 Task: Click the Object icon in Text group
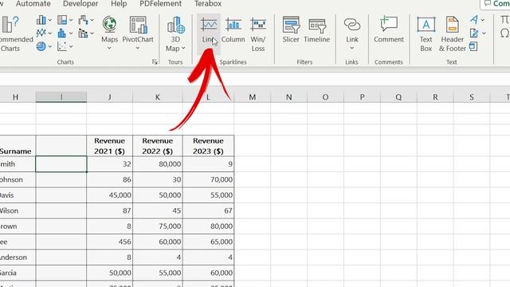[473, 46]
